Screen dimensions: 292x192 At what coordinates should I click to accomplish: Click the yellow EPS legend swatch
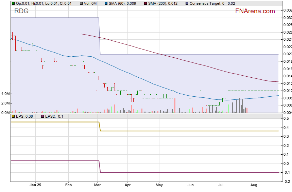[x=13, y=116]
